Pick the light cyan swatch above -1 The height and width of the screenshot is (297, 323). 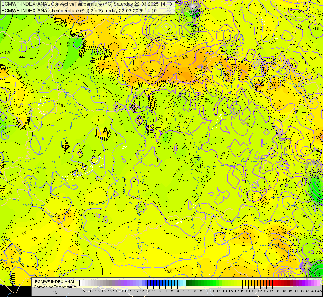coord(182,283)
